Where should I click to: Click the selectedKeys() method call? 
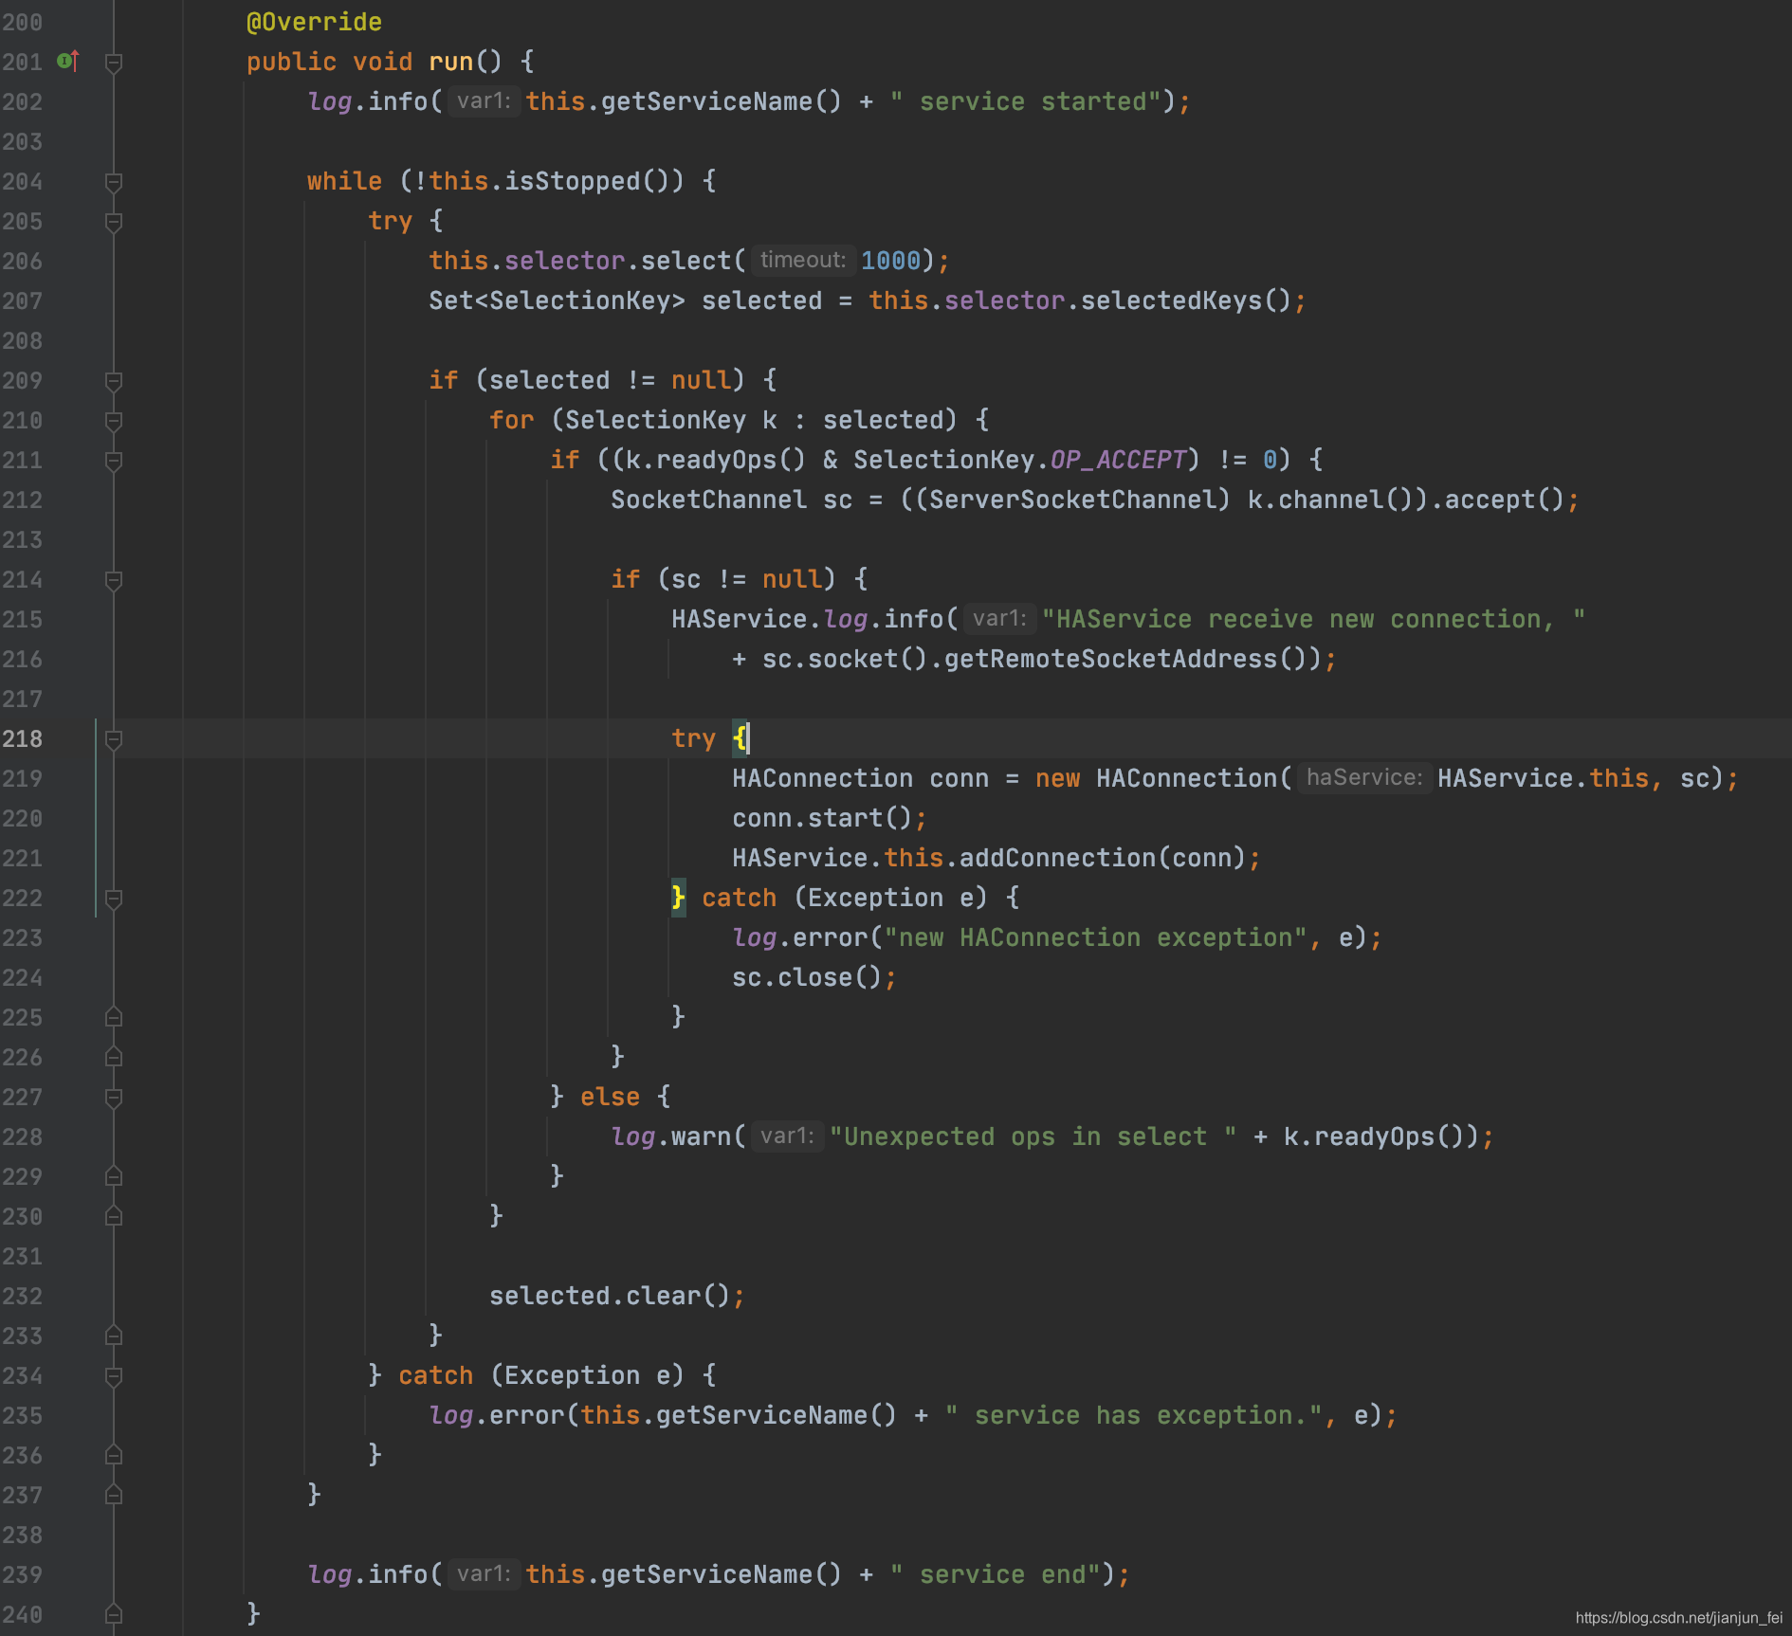tap(1186, 300)
